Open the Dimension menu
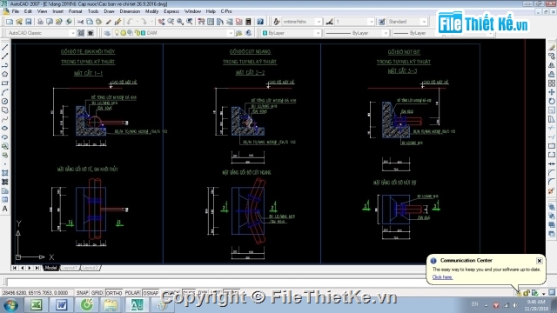 click(x=130, y=11)
